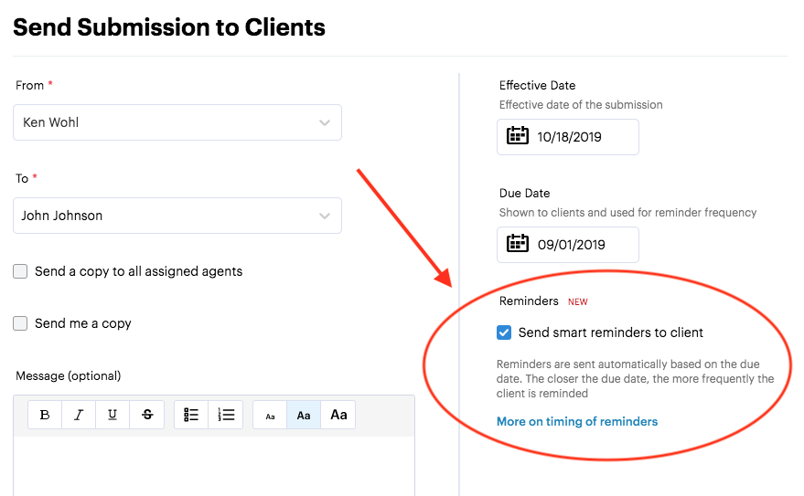
Task: Insert a numbered list
Action: 226,415
